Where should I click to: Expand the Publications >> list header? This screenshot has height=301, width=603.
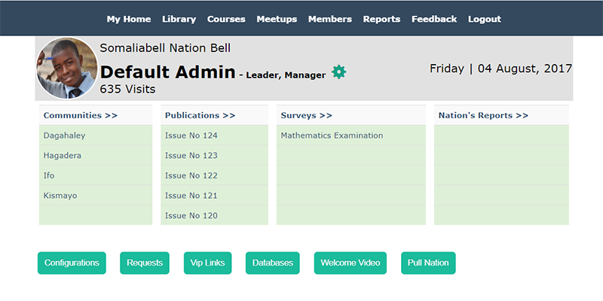200,115
